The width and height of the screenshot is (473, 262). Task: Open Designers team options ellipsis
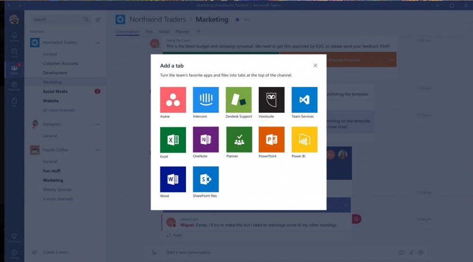coord(97,124)
